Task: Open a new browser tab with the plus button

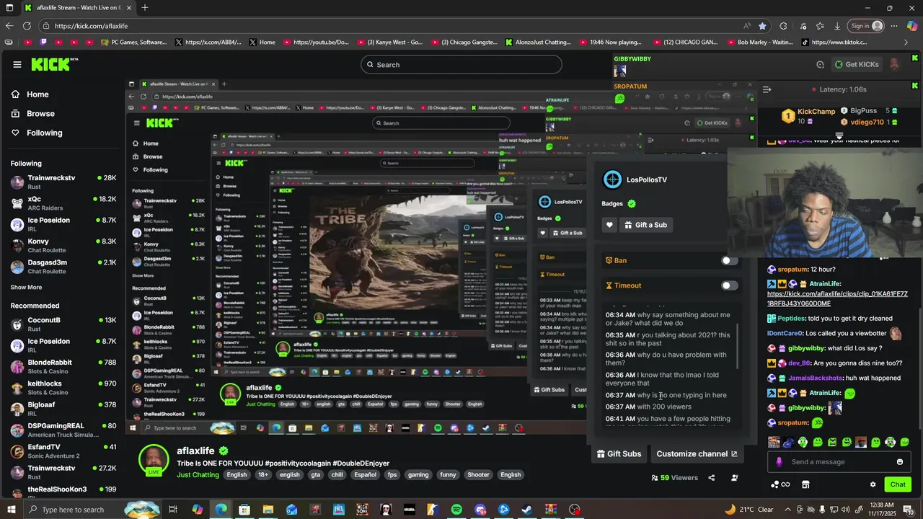Action: (x=145, y=8)
